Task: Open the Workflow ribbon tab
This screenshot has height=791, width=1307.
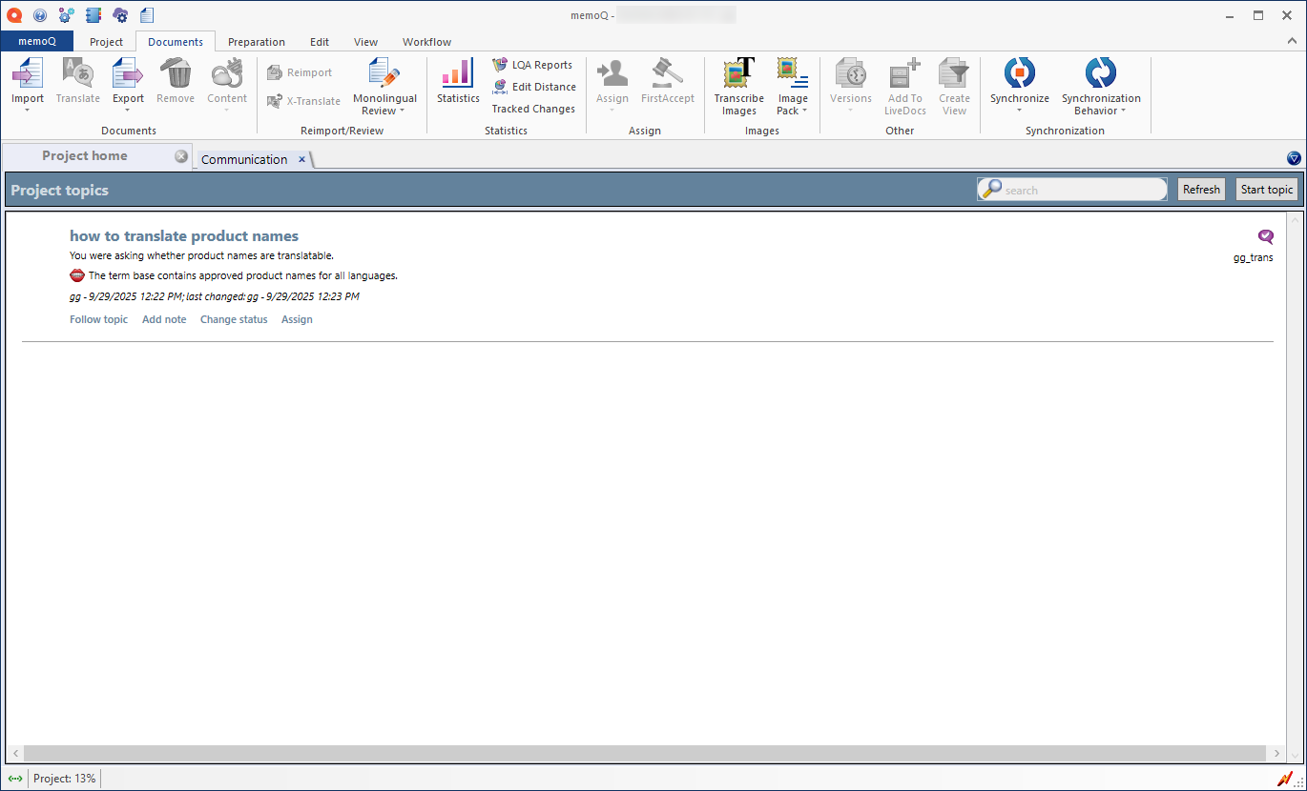Action: pos(426,42)
